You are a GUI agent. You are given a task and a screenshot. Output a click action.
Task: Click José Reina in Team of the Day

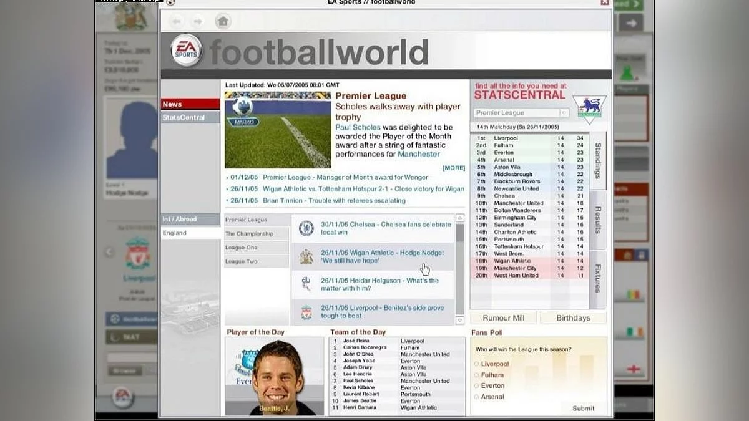(x=356, y=341)
